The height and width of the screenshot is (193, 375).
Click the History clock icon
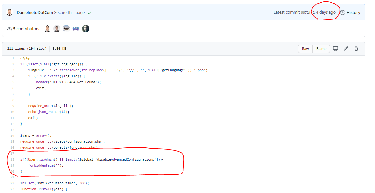pos(343,12)
